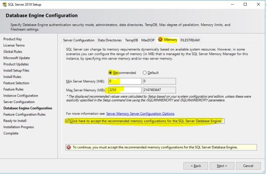Image resolution: width=267 pixels, height=175 pixels.
Task: Open the MaxDOP tab
Action: [x=147, y=40]
